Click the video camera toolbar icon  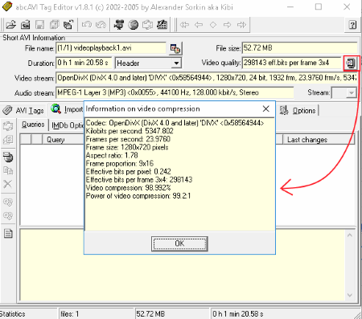[119, 25]
